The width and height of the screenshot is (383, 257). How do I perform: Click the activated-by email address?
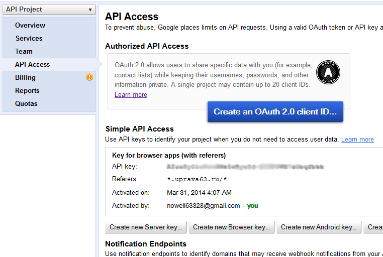coord(203,206)
